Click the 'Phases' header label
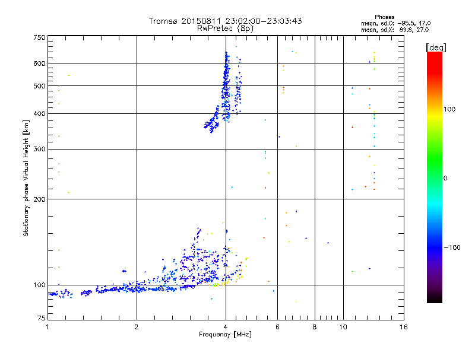The image size is (475, 356). click(x=384, y=17)
